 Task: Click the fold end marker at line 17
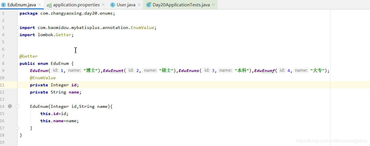pyautogui.click(x=17, y=128)
